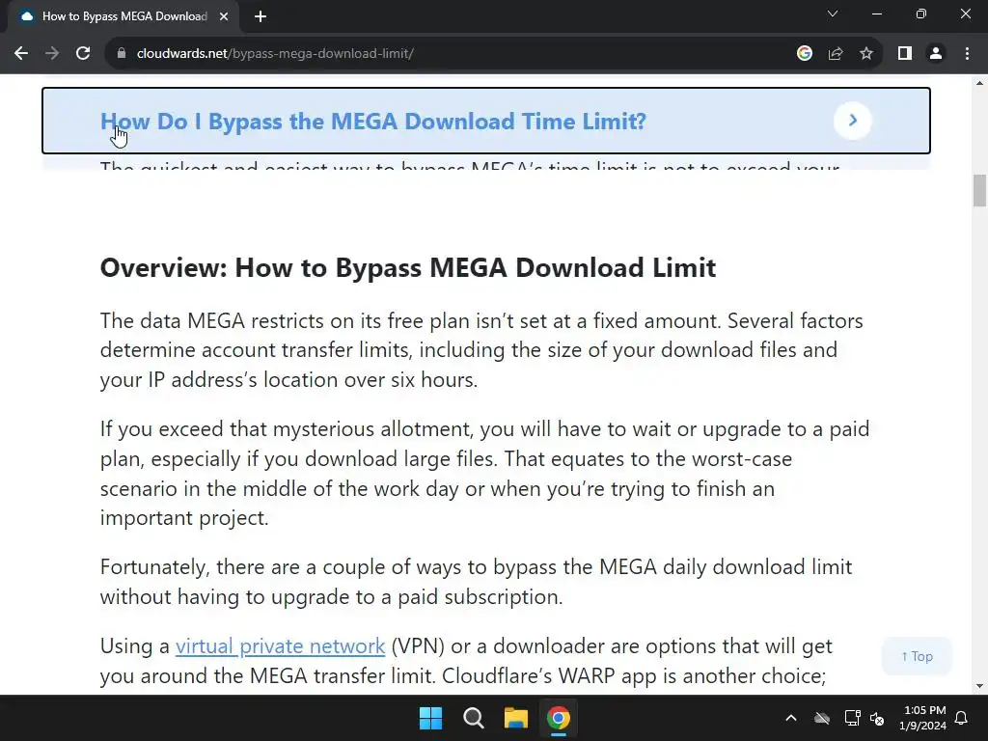Open Chrome's three-dot menu

(967, 54)
